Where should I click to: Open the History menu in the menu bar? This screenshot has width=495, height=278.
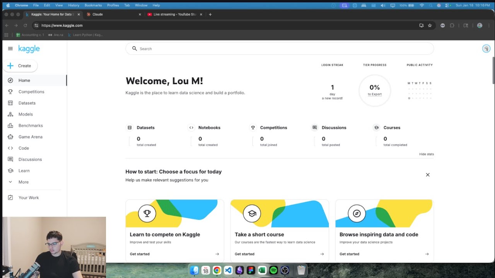click(x=73, y=5)
